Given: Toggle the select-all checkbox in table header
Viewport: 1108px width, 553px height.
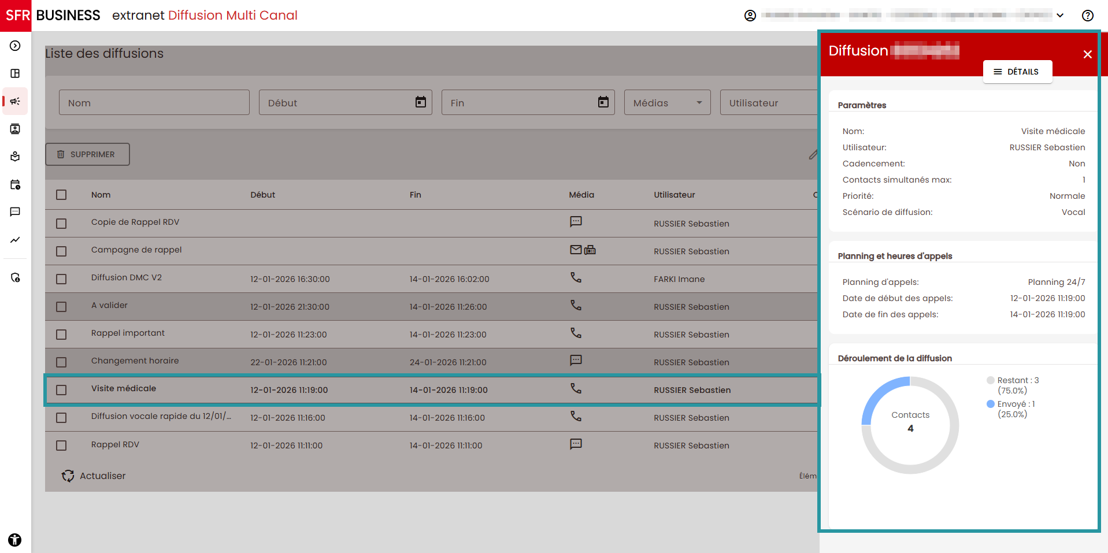Looking at the screenshot, I should pos(61,195).
